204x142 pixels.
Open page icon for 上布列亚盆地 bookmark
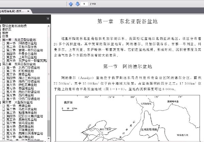(4, 57)
